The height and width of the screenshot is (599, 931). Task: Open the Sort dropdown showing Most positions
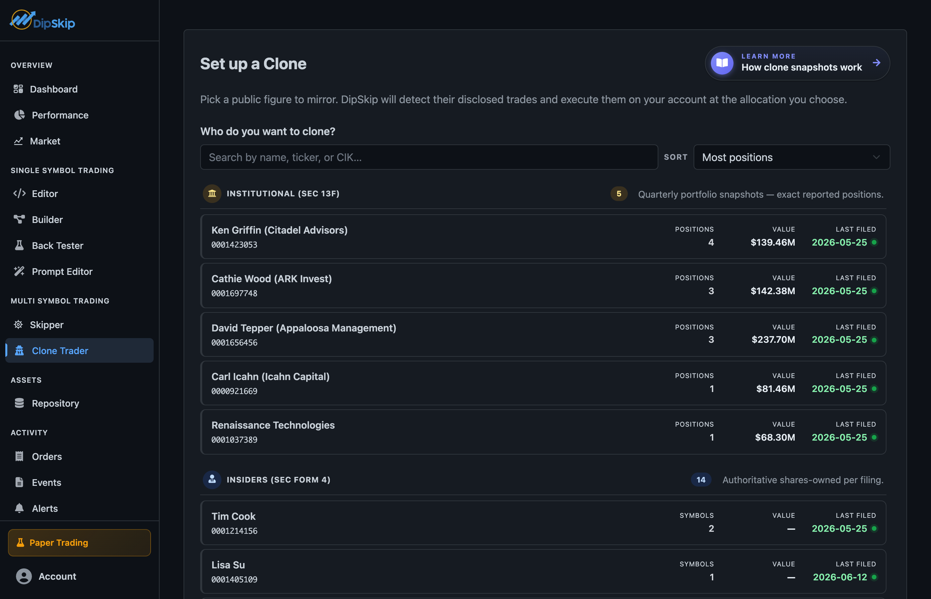(x=791, y=157)
